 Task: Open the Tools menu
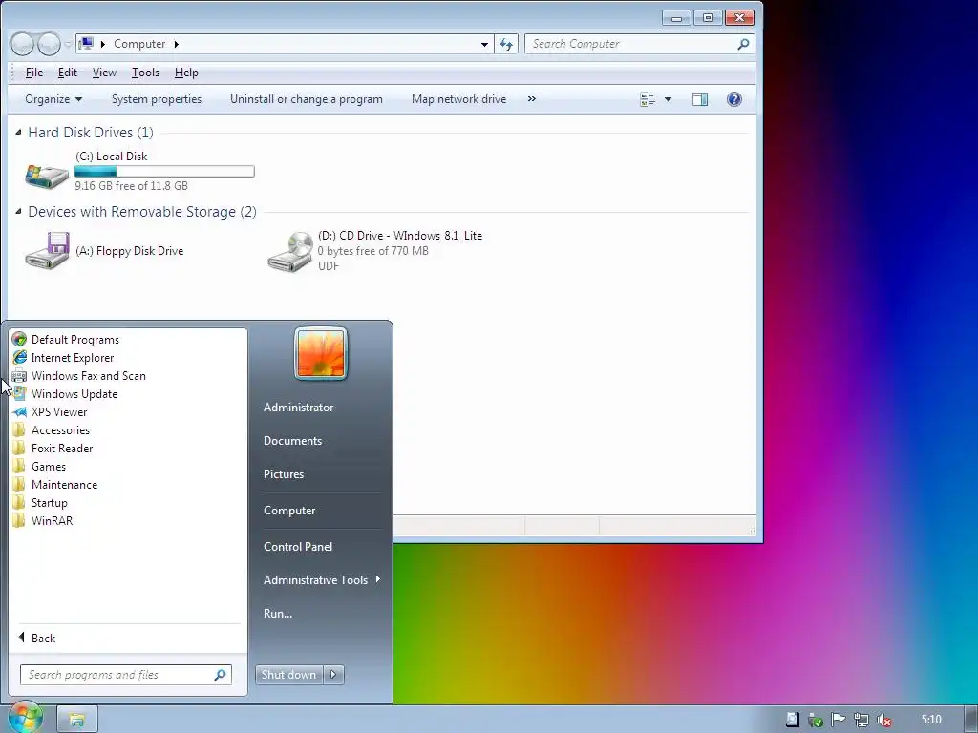(145, 73)
